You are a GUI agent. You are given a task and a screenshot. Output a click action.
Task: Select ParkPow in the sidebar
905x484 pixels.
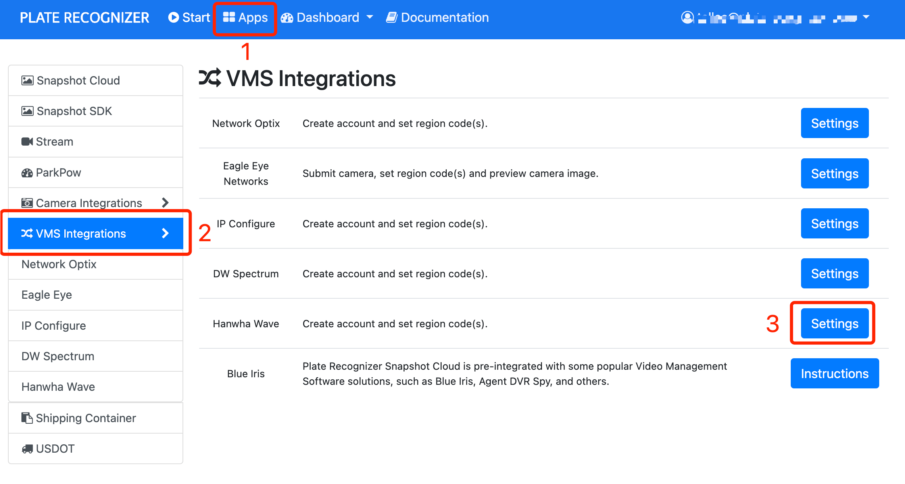click(x=96, y=173)
